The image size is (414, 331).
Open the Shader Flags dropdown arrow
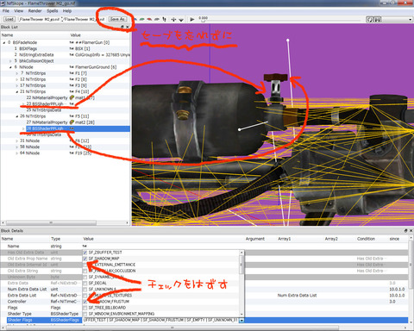click(241, 320)
